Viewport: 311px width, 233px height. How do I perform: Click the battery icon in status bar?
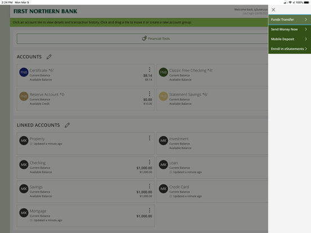(x=306, y=2)
